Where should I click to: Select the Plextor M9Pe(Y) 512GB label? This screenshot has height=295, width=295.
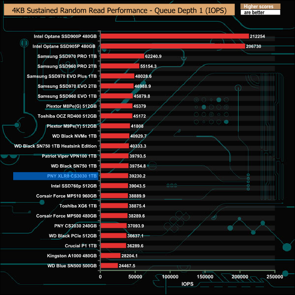coord(72,126)
